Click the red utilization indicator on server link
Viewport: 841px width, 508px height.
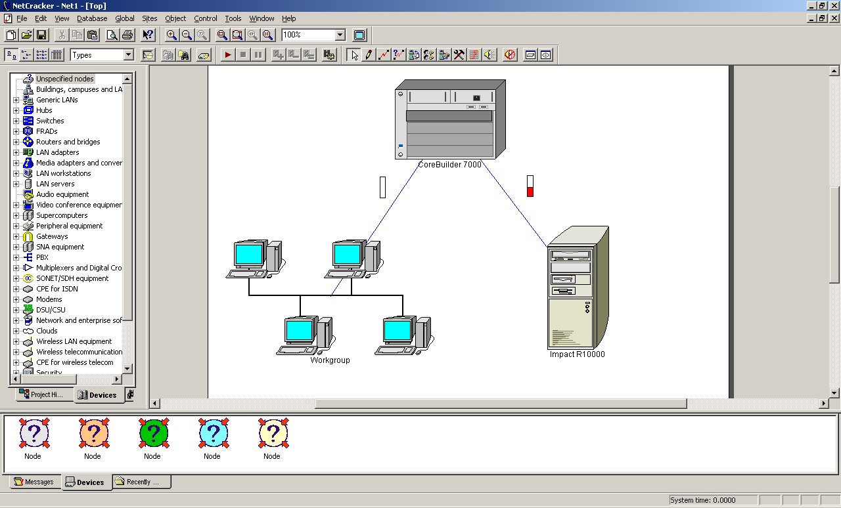click(530, 186)
